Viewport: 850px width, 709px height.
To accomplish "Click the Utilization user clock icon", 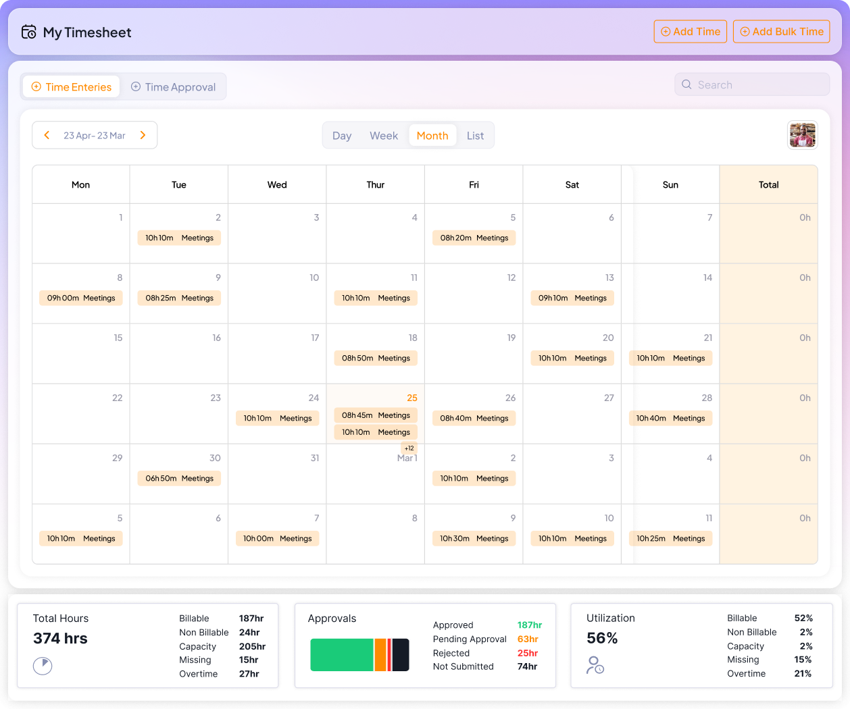I will pos(595,665).
